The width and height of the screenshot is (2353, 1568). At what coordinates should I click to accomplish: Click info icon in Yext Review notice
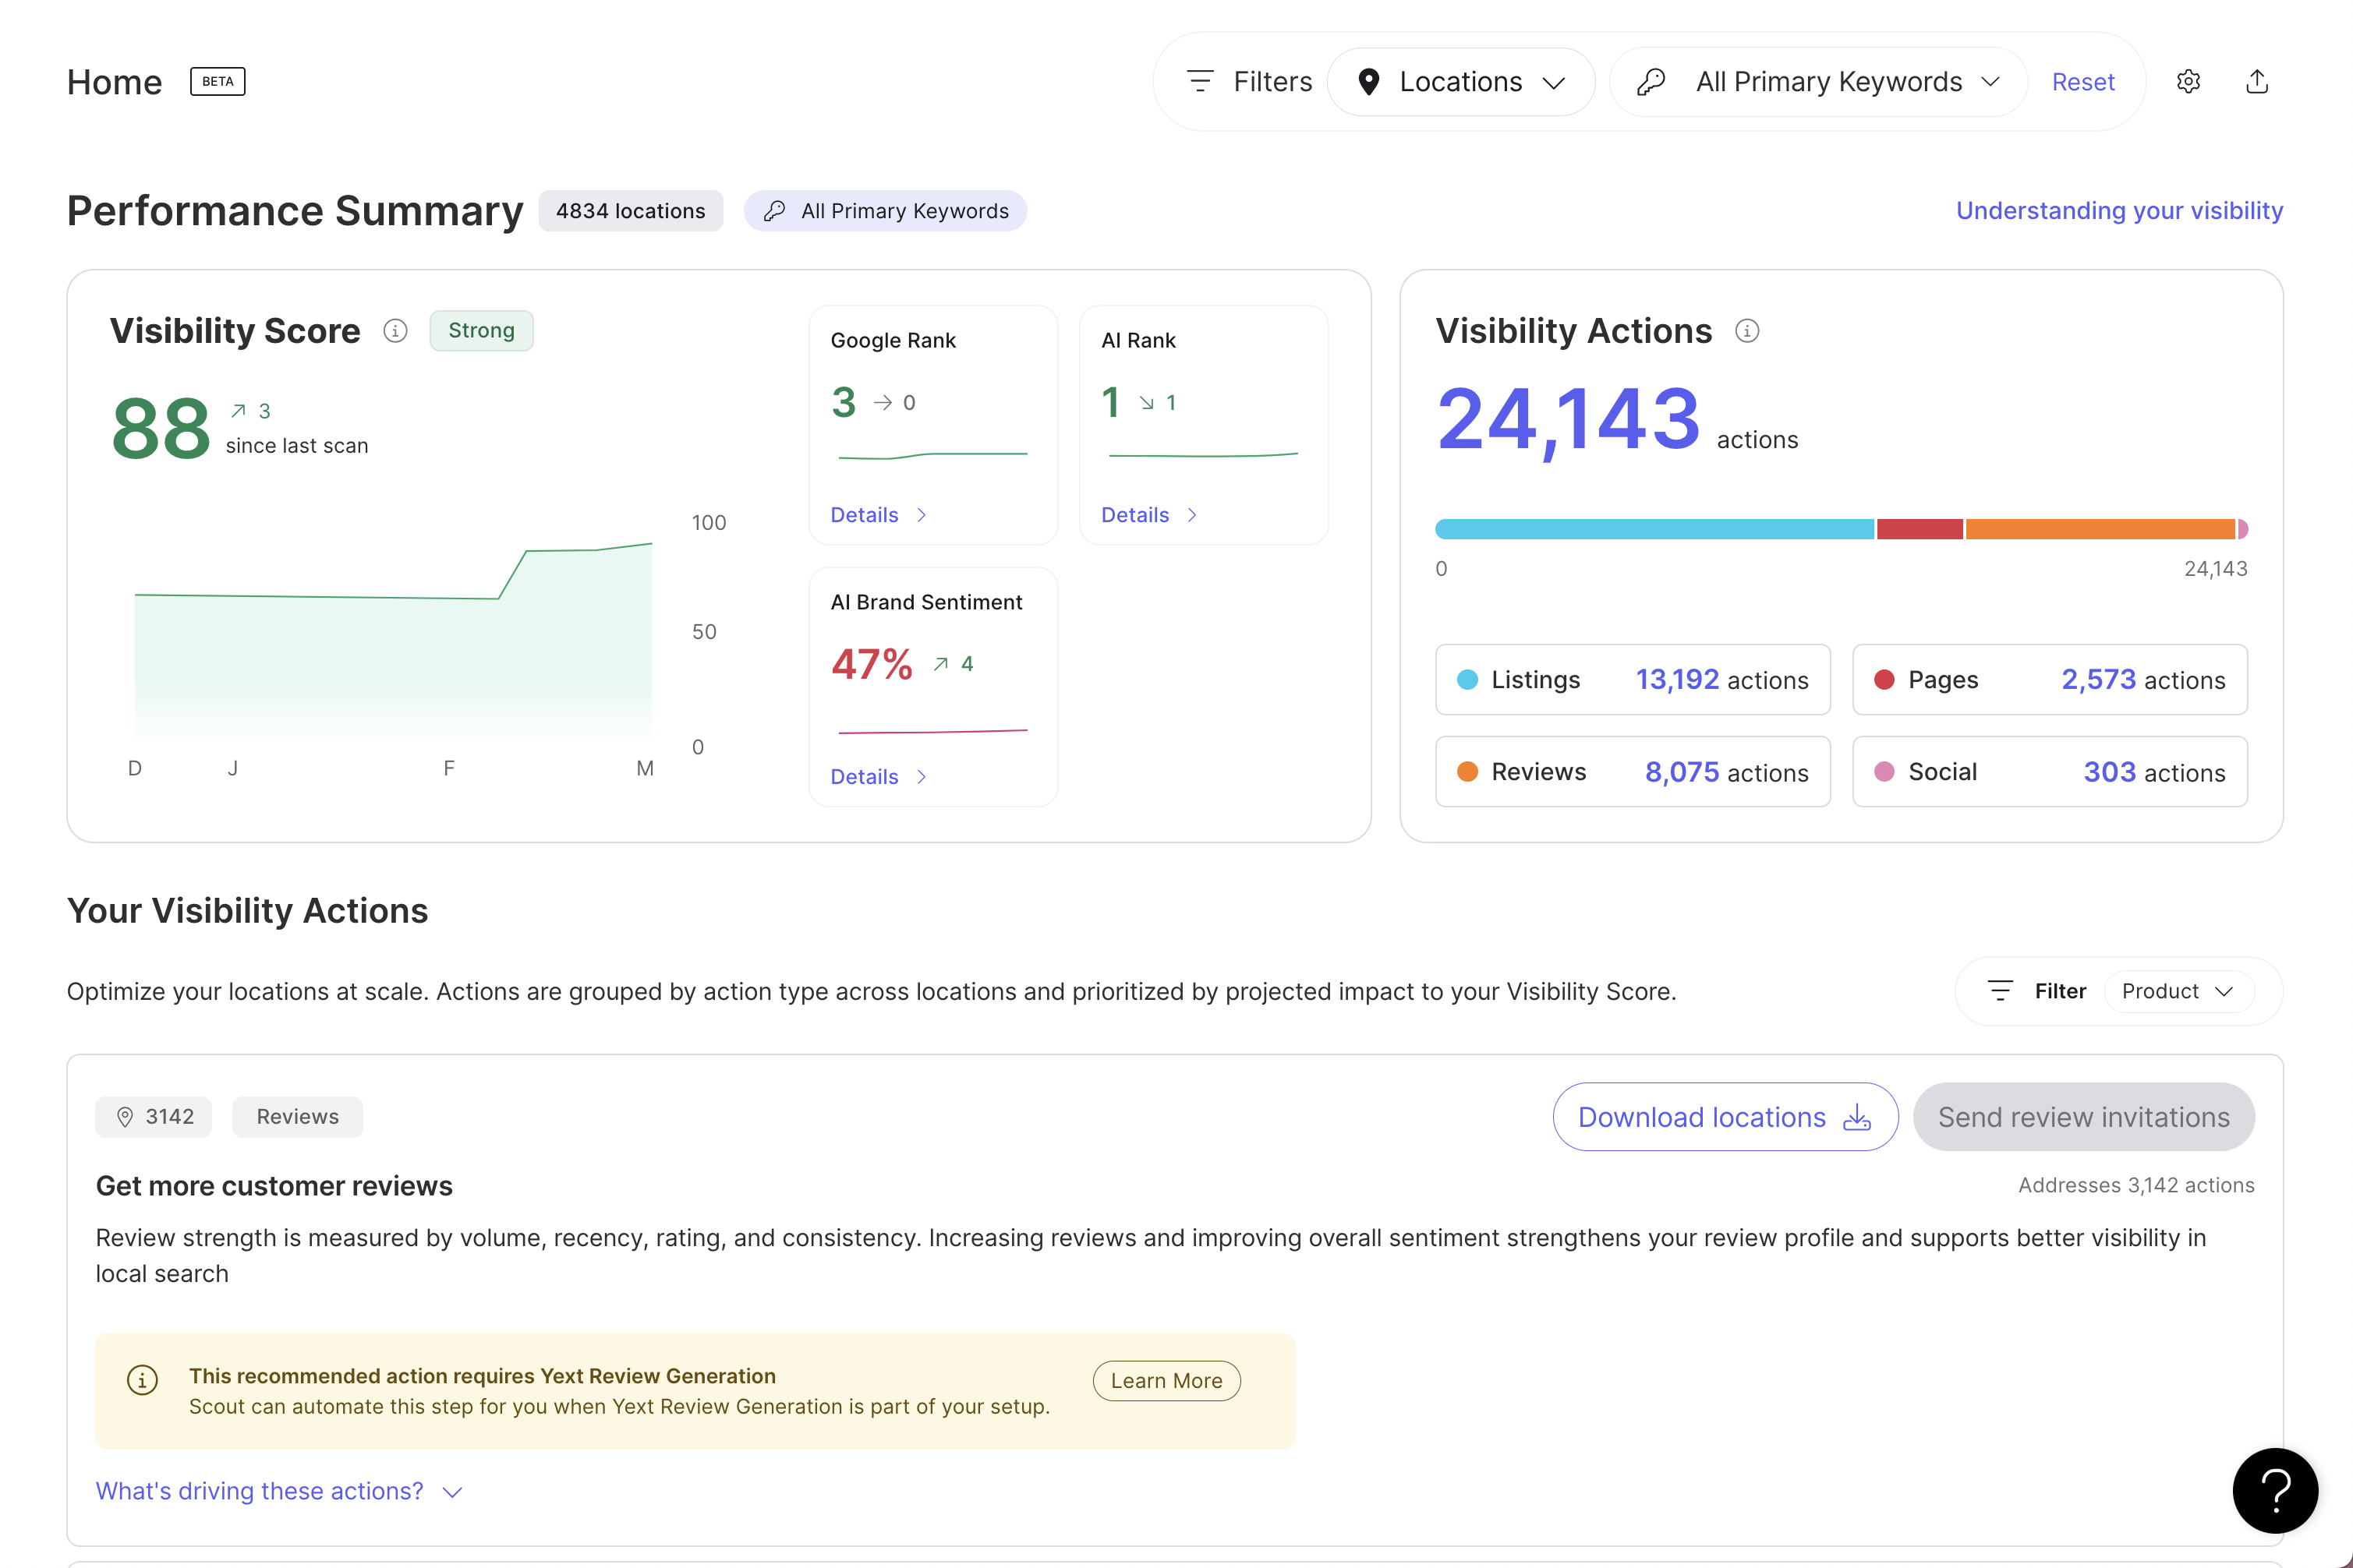[142, 1380]
